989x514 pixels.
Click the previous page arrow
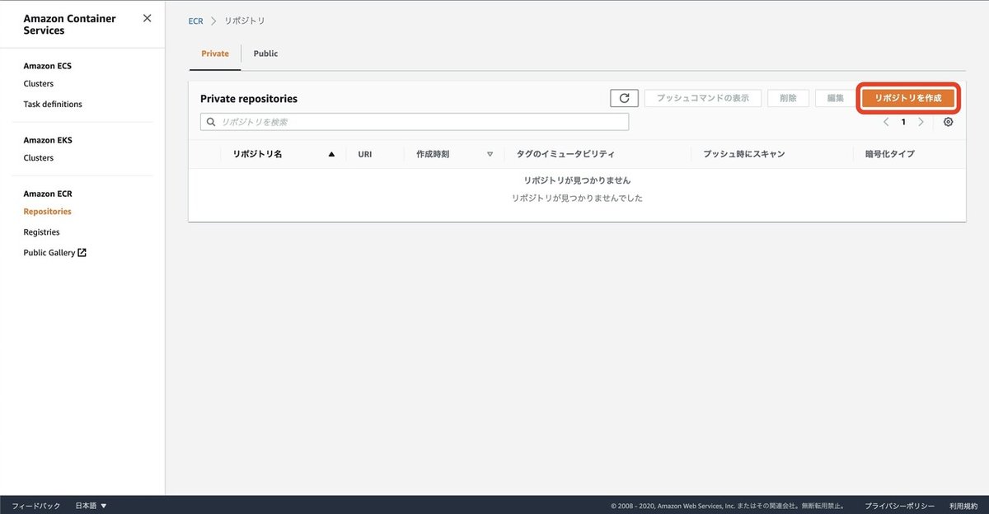pyautogui.click(x=886, y=121)
